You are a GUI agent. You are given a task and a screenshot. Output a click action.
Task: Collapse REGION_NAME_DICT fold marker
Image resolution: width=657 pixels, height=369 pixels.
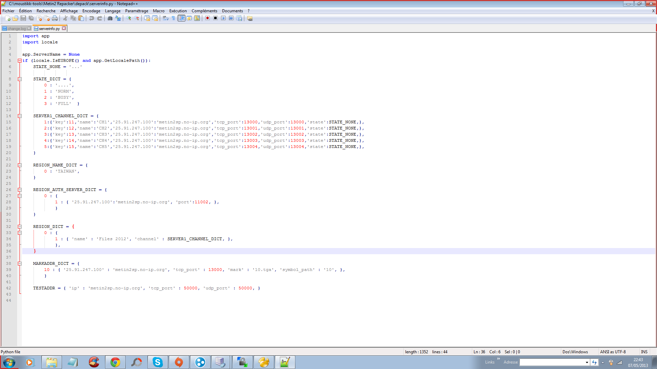[20, 165]
